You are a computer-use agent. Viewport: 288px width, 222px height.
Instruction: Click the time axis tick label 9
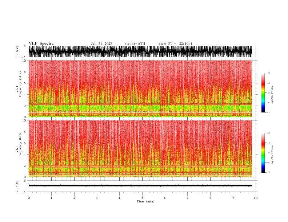233,198
